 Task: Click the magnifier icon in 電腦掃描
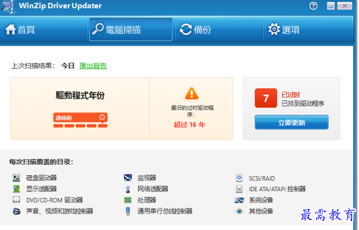(98, 29)
